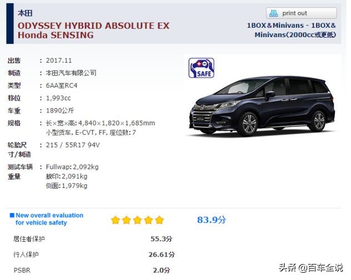This screenshot has height=280, width=351.
Task: Open the Minivans (2000cc) sub-category link
Action: pyautogui.click(x=295, y=35)
